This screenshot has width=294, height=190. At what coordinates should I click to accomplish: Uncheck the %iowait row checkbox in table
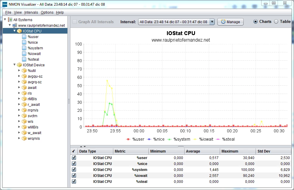(74, 176)
